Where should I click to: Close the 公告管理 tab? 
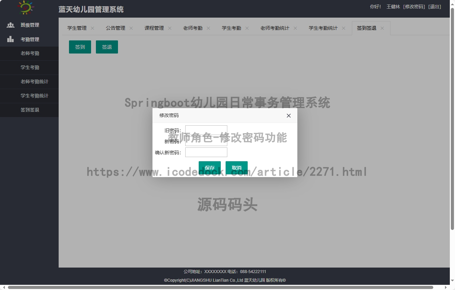(131, 28)
